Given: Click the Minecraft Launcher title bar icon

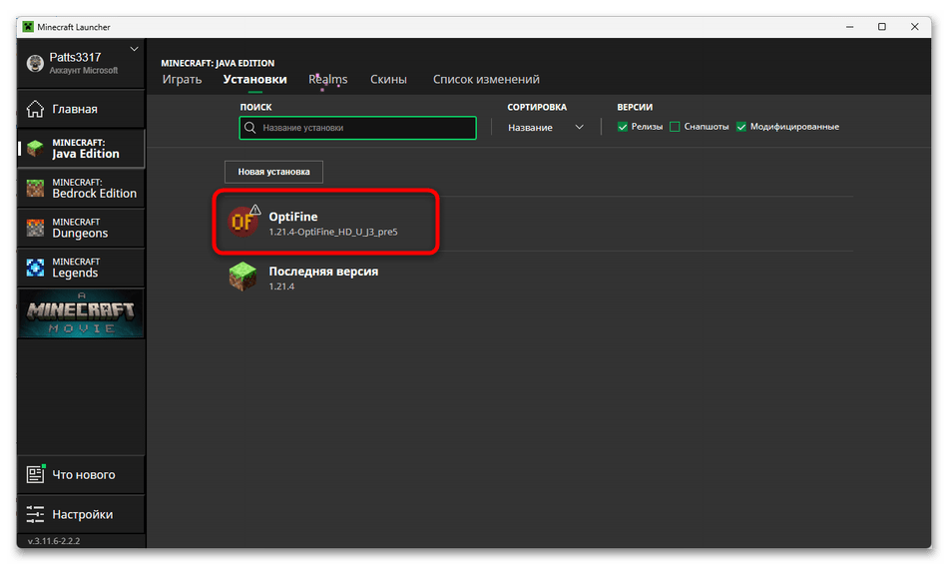Looking at the screenshot, I should coord(28,27).
